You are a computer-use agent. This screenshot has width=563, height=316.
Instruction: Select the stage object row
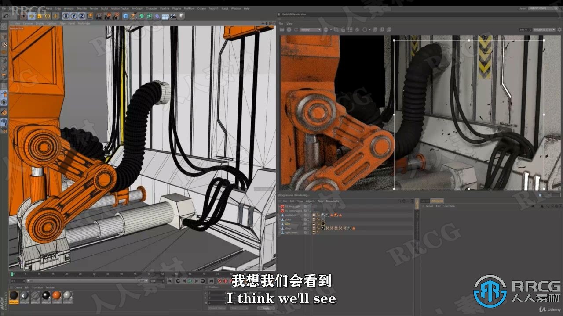pos(288,228)
